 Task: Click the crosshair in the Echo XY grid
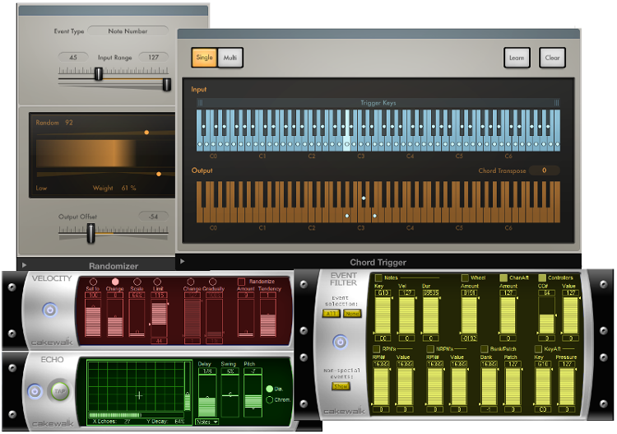click(x=138, y=395)
